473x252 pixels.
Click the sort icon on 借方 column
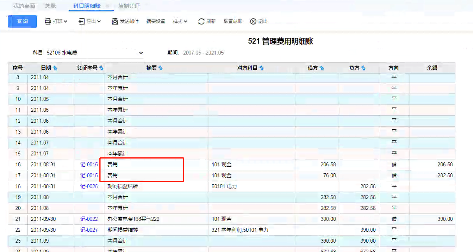click(x=322, y=68)
